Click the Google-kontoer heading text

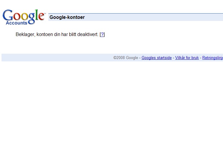(67, 17)
